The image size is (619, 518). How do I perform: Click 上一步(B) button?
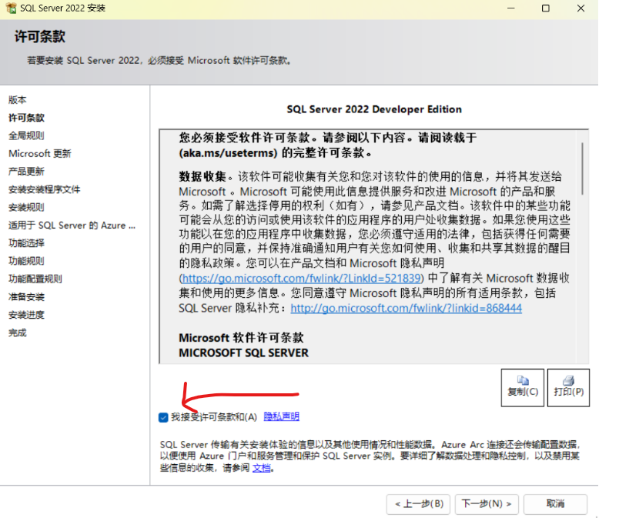click(418, 504)
